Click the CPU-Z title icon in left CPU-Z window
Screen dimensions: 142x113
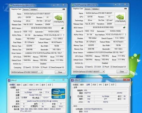pyautogui.click(x=9, y=80)
